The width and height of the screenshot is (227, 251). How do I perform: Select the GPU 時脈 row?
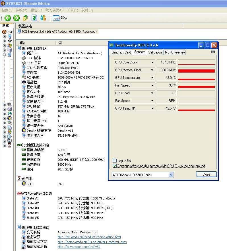click(x=58, y=106)
